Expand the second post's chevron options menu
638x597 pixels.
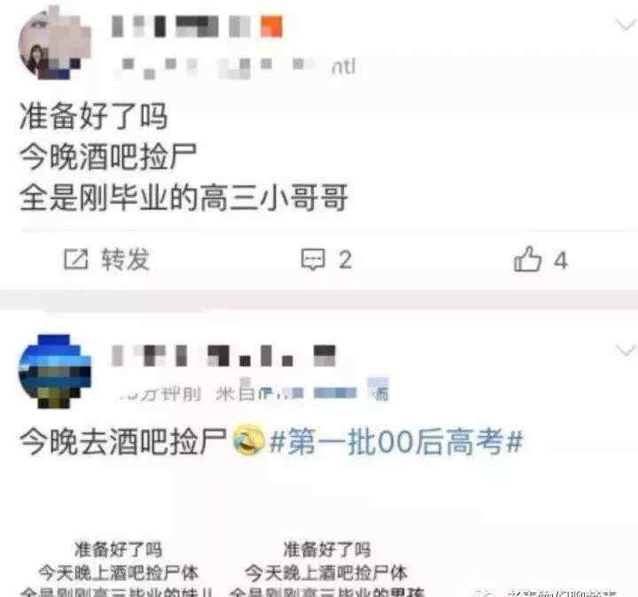626,350
